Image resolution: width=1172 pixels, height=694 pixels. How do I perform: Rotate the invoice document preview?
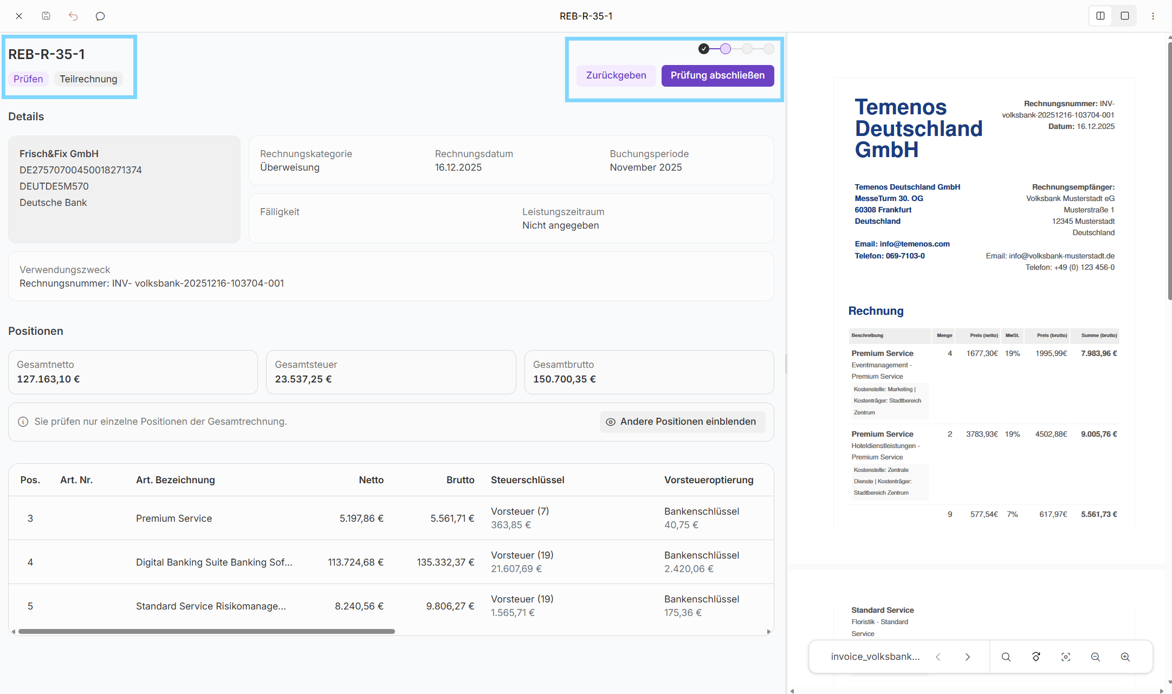click(1035, 657)
